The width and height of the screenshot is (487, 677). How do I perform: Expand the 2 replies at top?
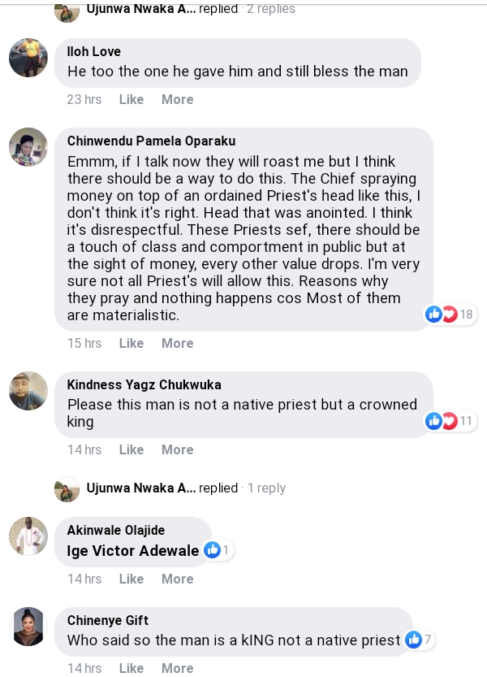(x=270, y=9)
